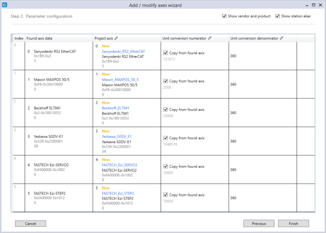
Task: Select row index 4 header cell
Action: [19, 169]
